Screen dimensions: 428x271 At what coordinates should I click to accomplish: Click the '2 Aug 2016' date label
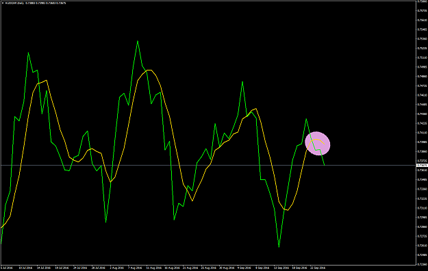click(117, 268)
